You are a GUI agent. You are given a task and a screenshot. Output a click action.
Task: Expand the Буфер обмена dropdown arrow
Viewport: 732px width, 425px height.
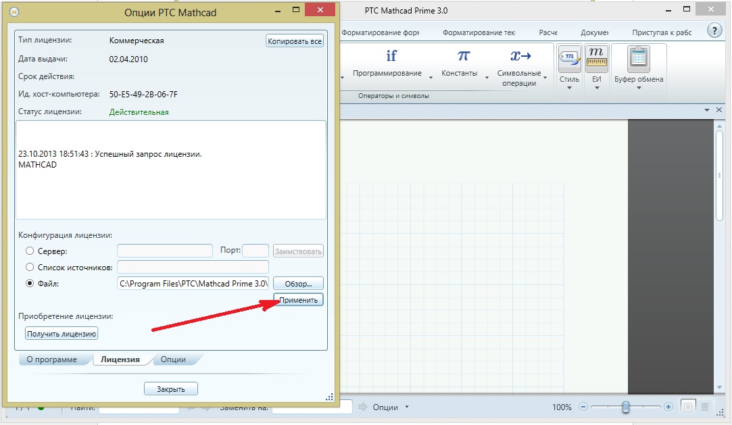(x=639, y=88)
